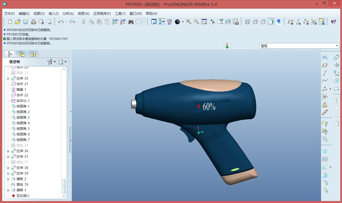
Task: Toggle datum axes display
Action: point(299,22)
